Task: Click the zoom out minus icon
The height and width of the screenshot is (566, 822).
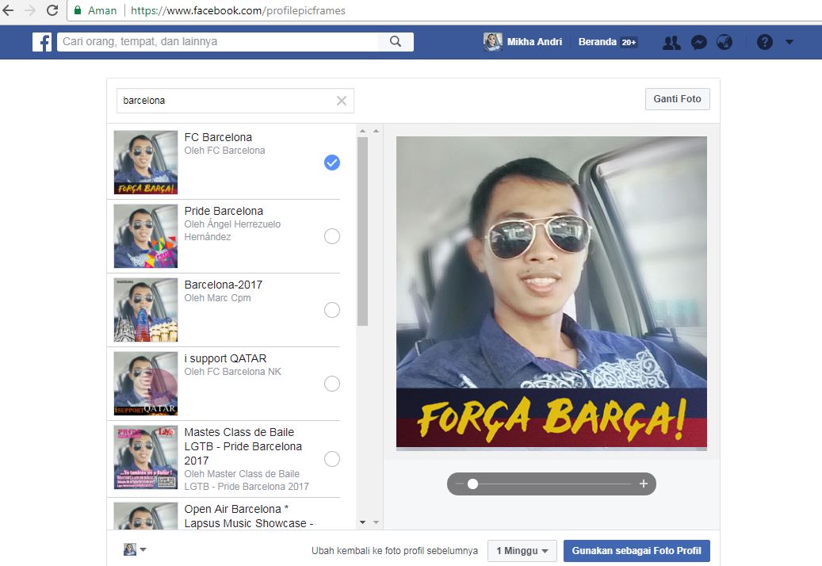Action: pos(460,484)
